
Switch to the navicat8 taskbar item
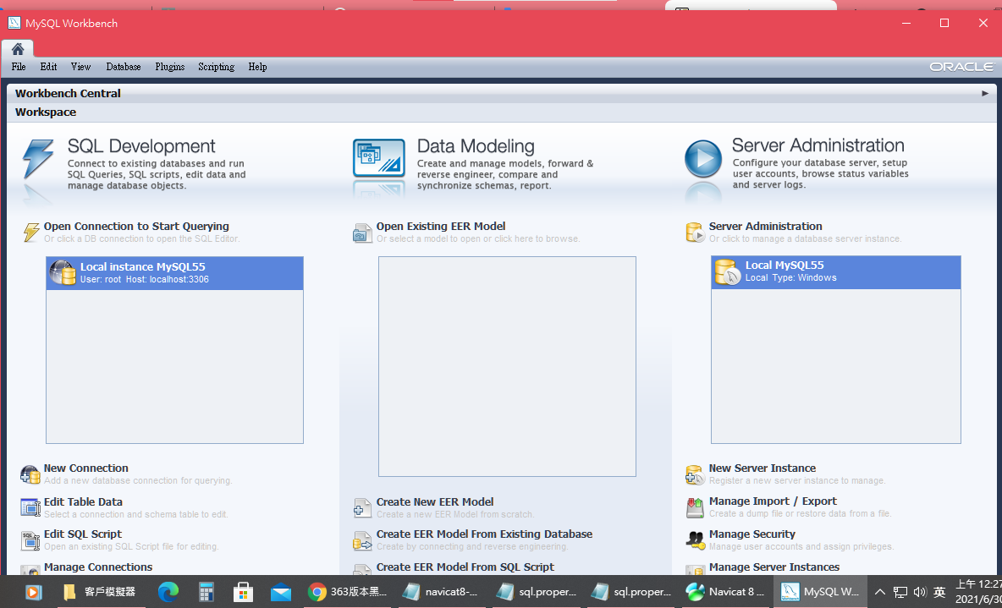tap(441, 592)
